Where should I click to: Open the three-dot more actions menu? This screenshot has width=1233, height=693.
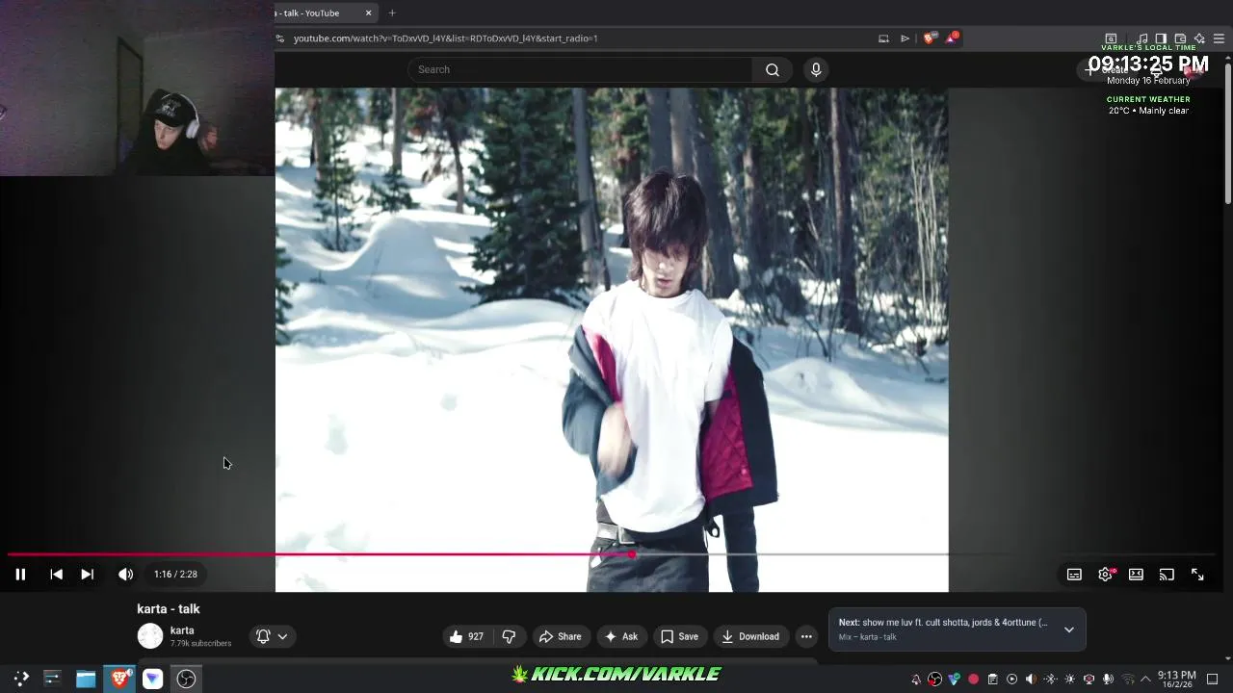click(806, 636)
